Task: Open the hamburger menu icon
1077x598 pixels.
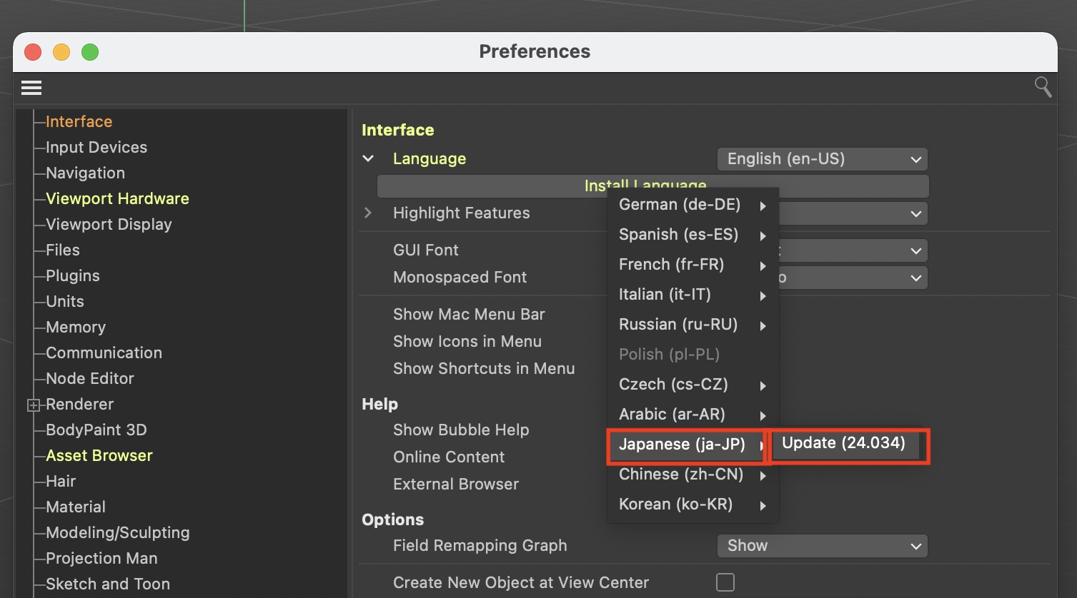Action: pos(31,88)
